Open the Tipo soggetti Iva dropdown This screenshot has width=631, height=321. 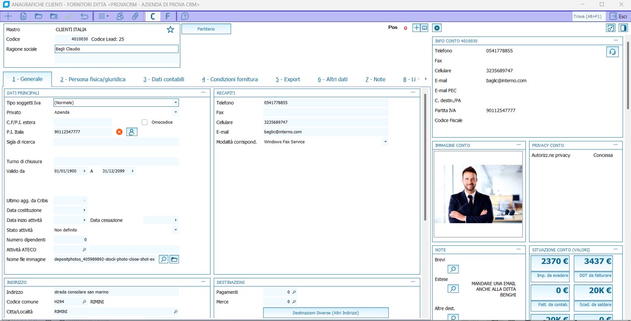[x=175, y=103]
